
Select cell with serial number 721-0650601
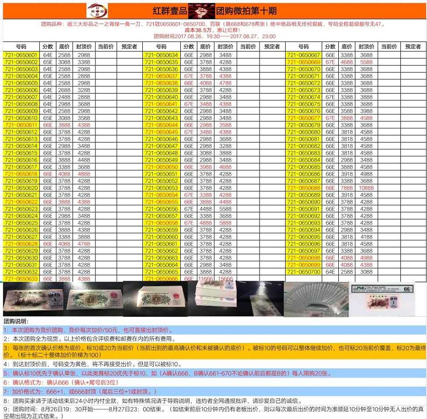pos(21,55)
